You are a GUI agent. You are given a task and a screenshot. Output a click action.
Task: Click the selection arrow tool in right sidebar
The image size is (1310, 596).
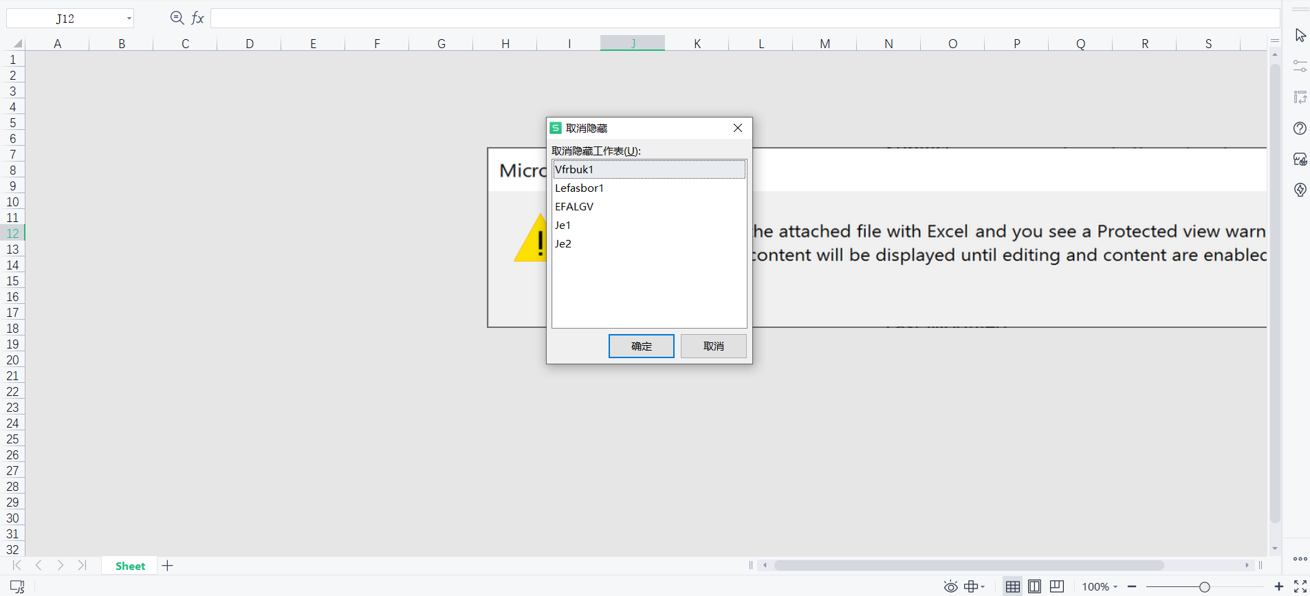tap(1300, 36)
